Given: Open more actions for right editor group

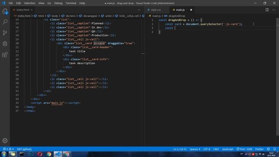Looking at the screenshot, I should point(274,10).
